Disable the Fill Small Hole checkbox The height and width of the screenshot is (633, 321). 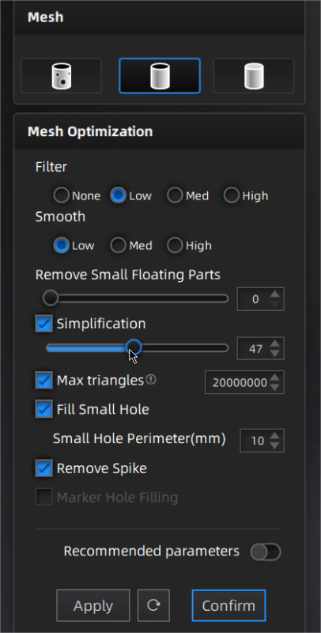tap(44, 409)
